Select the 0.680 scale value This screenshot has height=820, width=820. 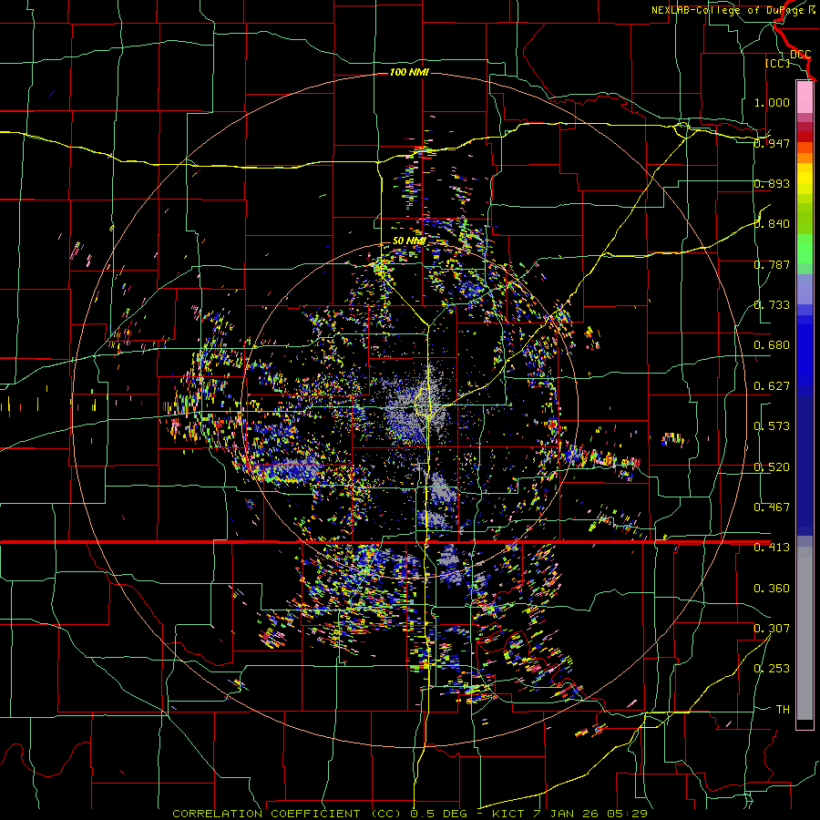(772, 345)
